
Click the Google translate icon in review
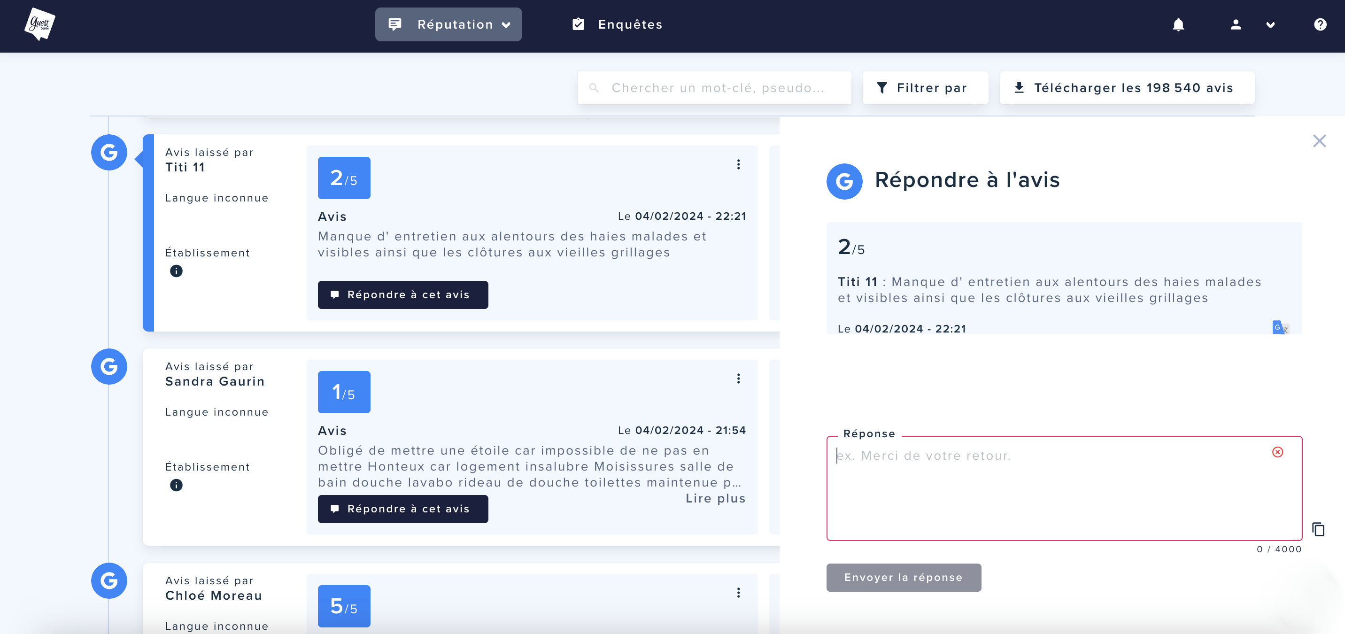[x=1280, y=327]
